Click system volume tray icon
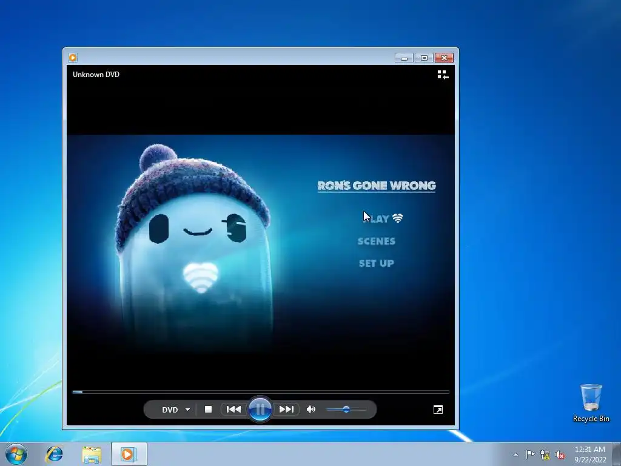 [560, 455]
